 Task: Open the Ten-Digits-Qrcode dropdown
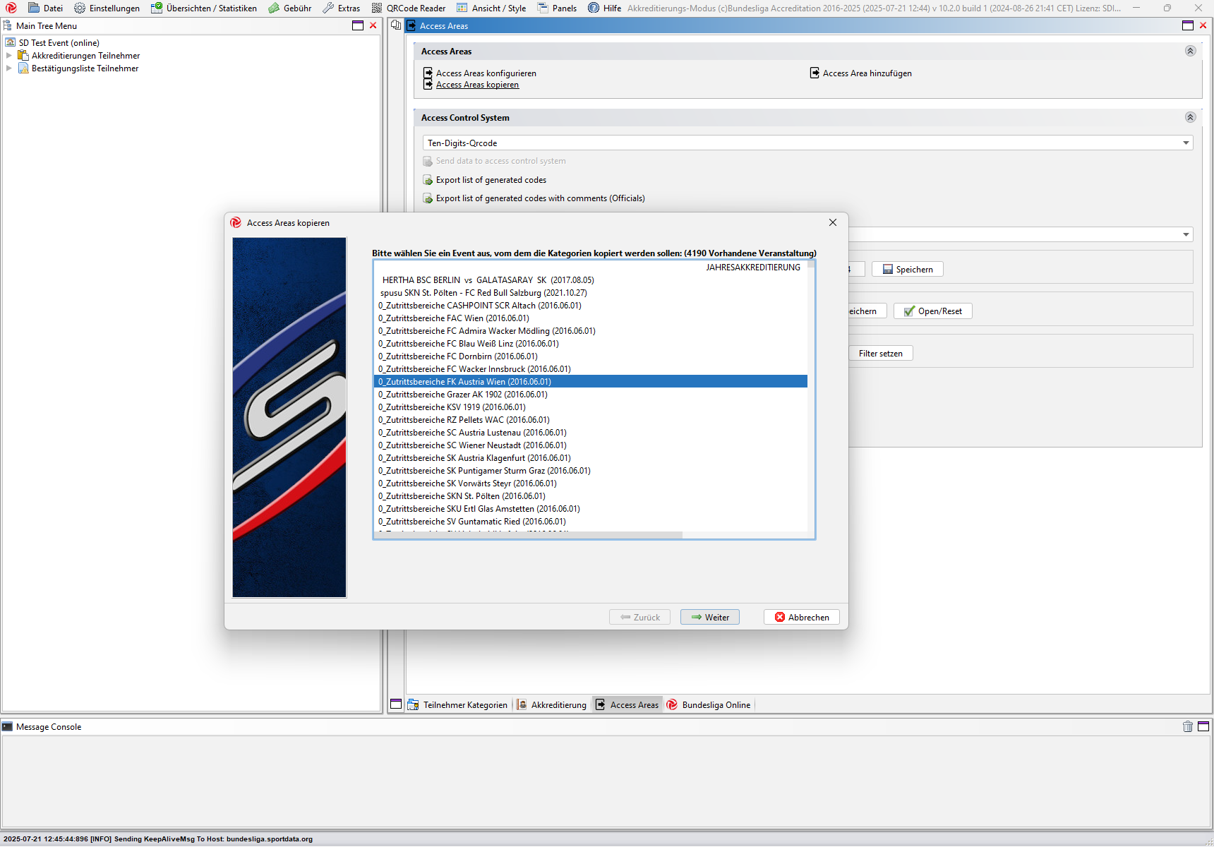pos(807,143)
